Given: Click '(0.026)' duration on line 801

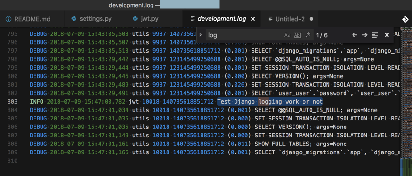Looking at the screenshot, I should tap(235, 85).
